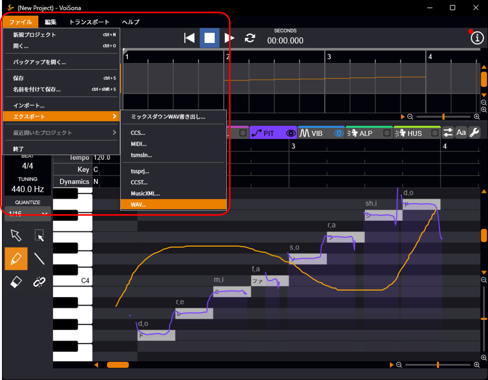This screenshot has width=488, height=380.
Task: Select the line drawing tool
Action: click(x=39, y=259)
